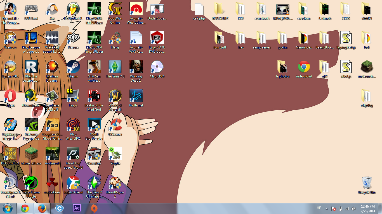
Task: Open the Play League of Legends shortcut
Action: pos(31,42)
